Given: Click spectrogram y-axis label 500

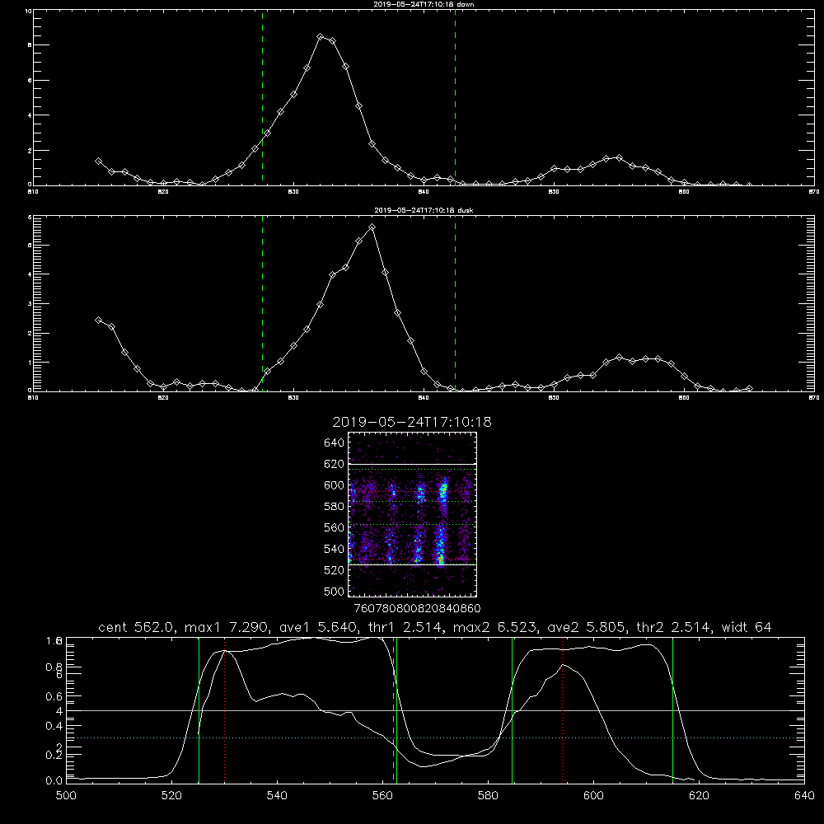Looking at the screenshot, I should click(x=334, y=591).
